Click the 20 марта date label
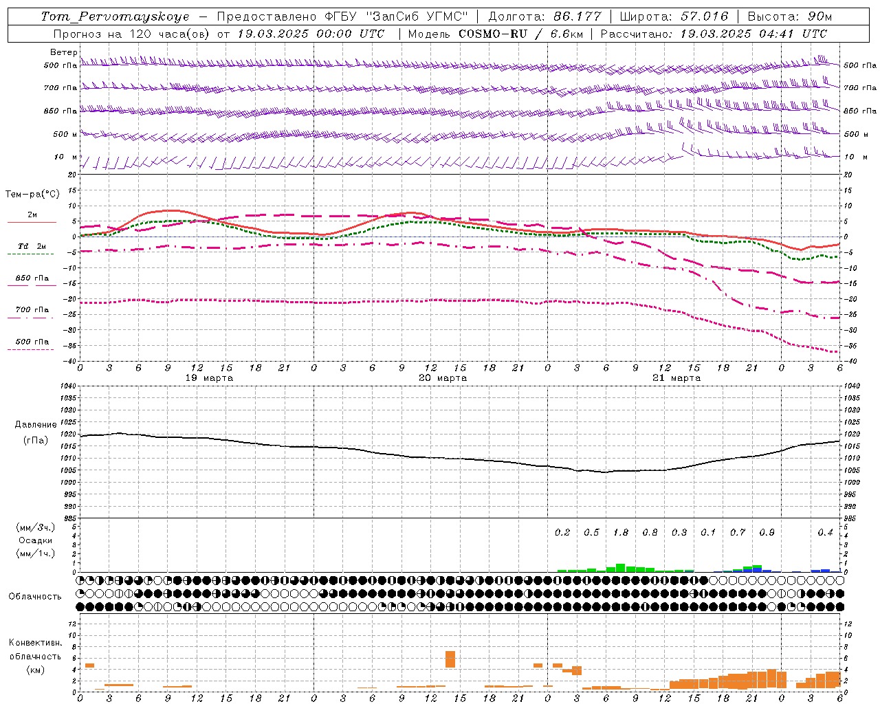The width and height of the screenshot is (880, 704). coord(443,378)
